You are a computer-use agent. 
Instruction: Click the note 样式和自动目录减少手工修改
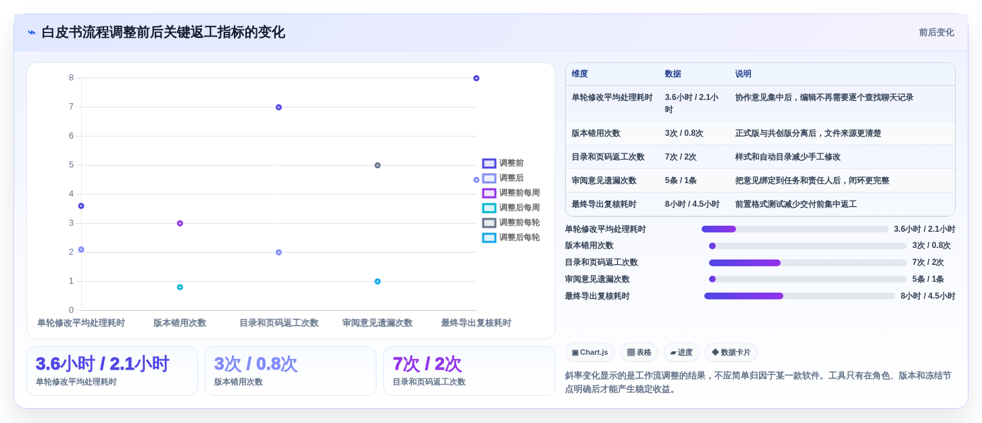(788, 157)
